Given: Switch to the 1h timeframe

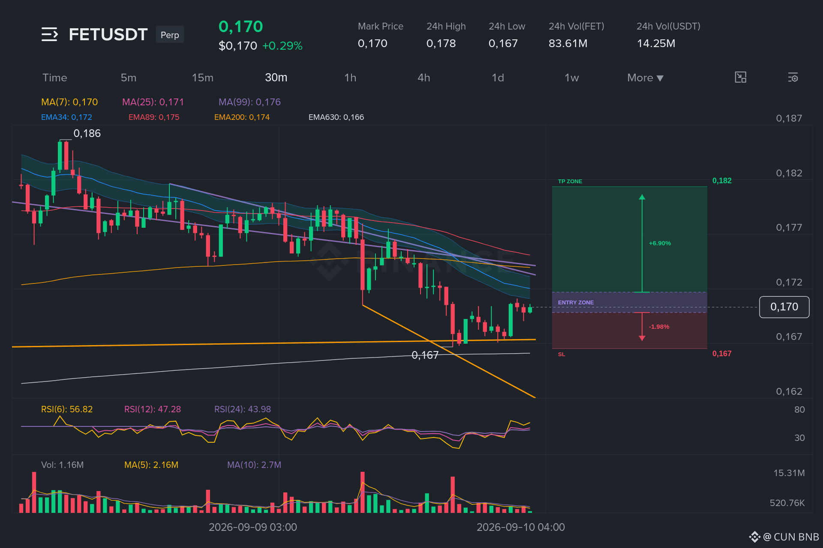Looking at the screenshot, I should tap(350, 77).
